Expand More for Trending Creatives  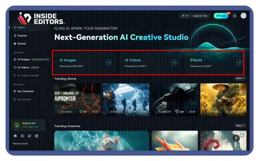coord(240,126)
